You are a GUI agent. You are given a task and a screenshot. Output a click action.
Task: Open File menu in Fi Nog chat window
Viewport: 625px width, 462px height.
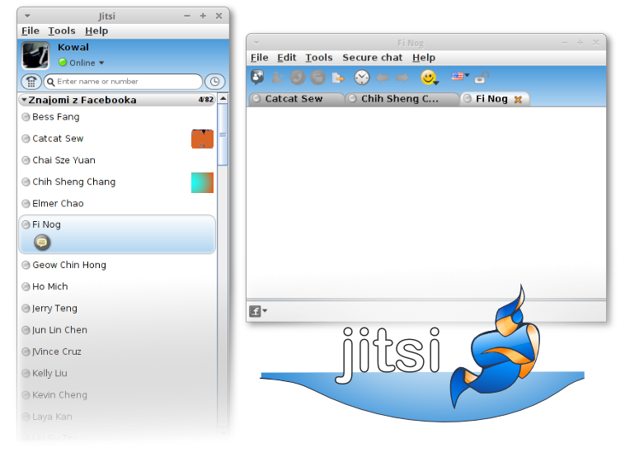point(259,58)
